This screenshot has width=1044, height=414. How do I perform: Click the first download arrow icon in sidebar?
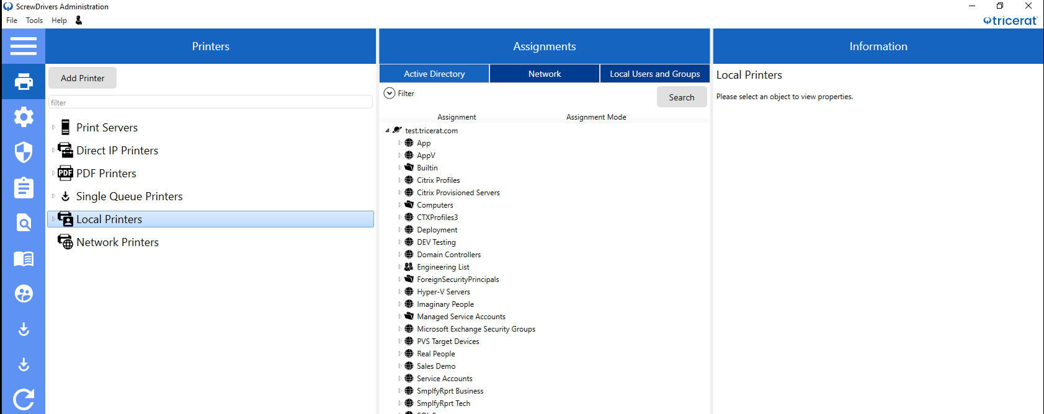pyautogui.click(x=24, y=329)
